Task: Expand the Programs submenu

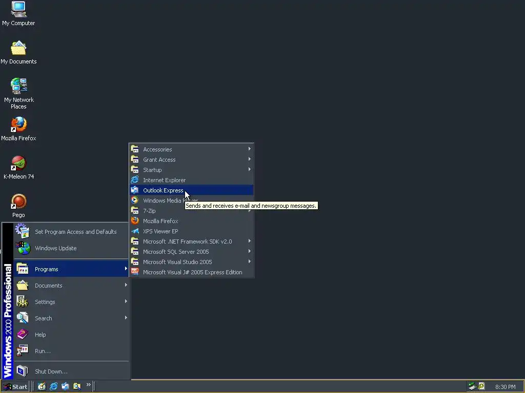Action: pos(71,269)
